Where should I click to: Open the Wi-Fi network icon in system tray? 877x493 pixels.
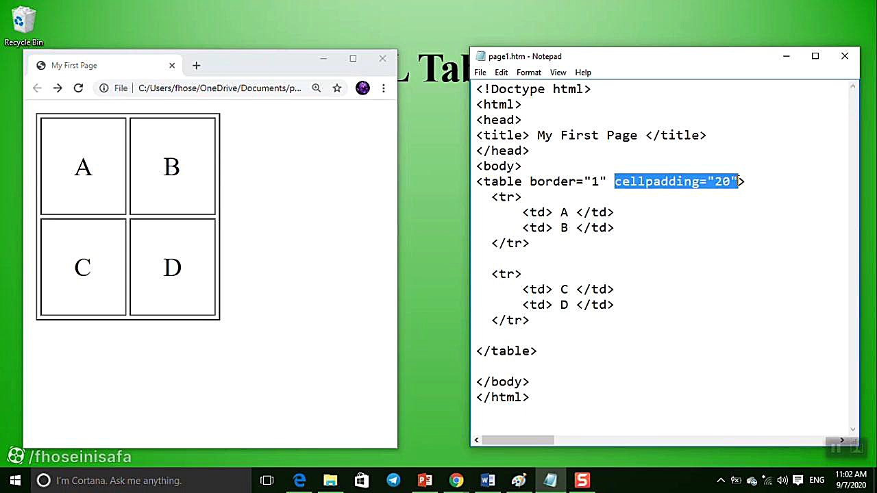(767, 480)
